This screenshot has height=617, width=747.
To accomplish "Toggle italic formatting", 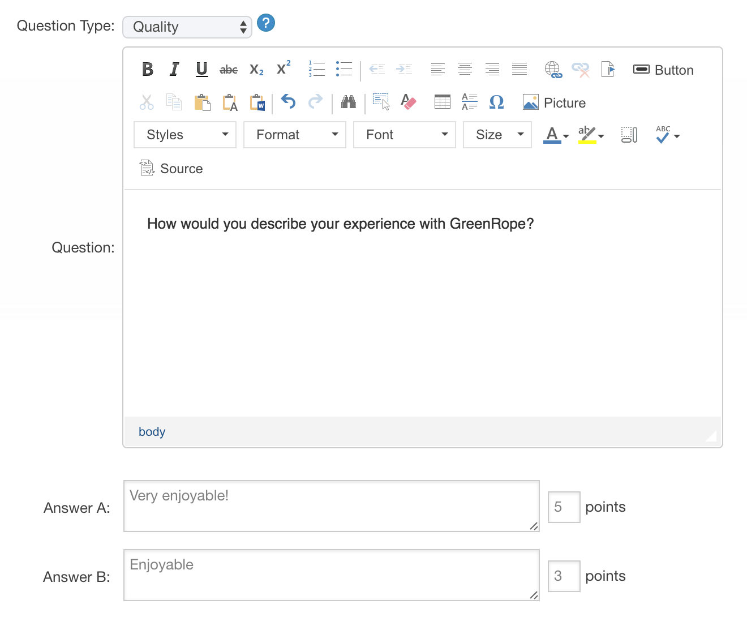I will pyautogui.click(x=174, y=70).
